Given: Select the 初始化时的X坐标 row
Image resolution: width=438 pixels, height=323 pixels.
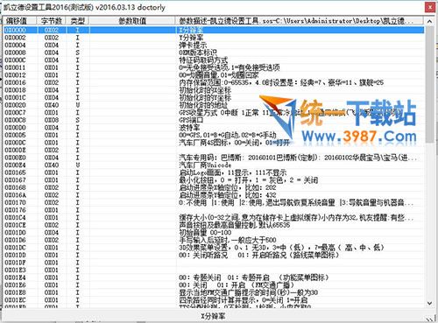Looking at the screenshot, I should [214, 90].
